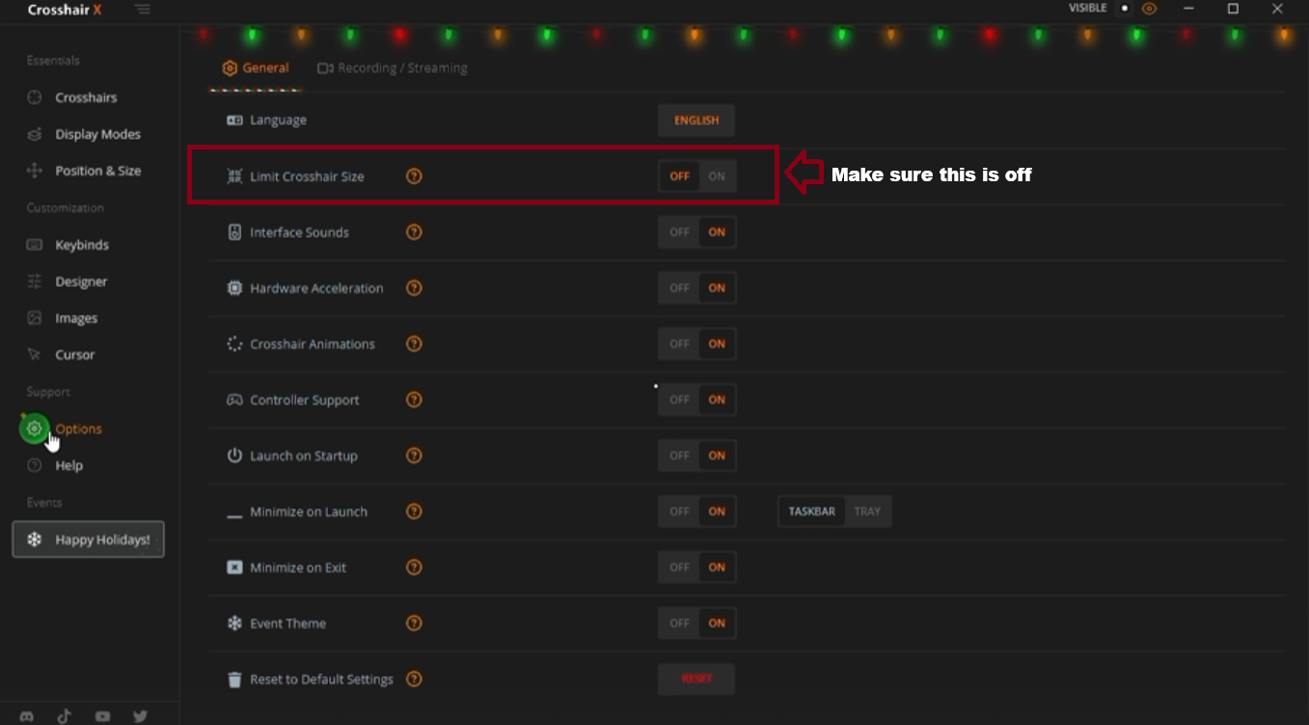The width and height of the screenshot is (1309, 725).
Task: Click the Reset button
Action: tap(696, 679)
